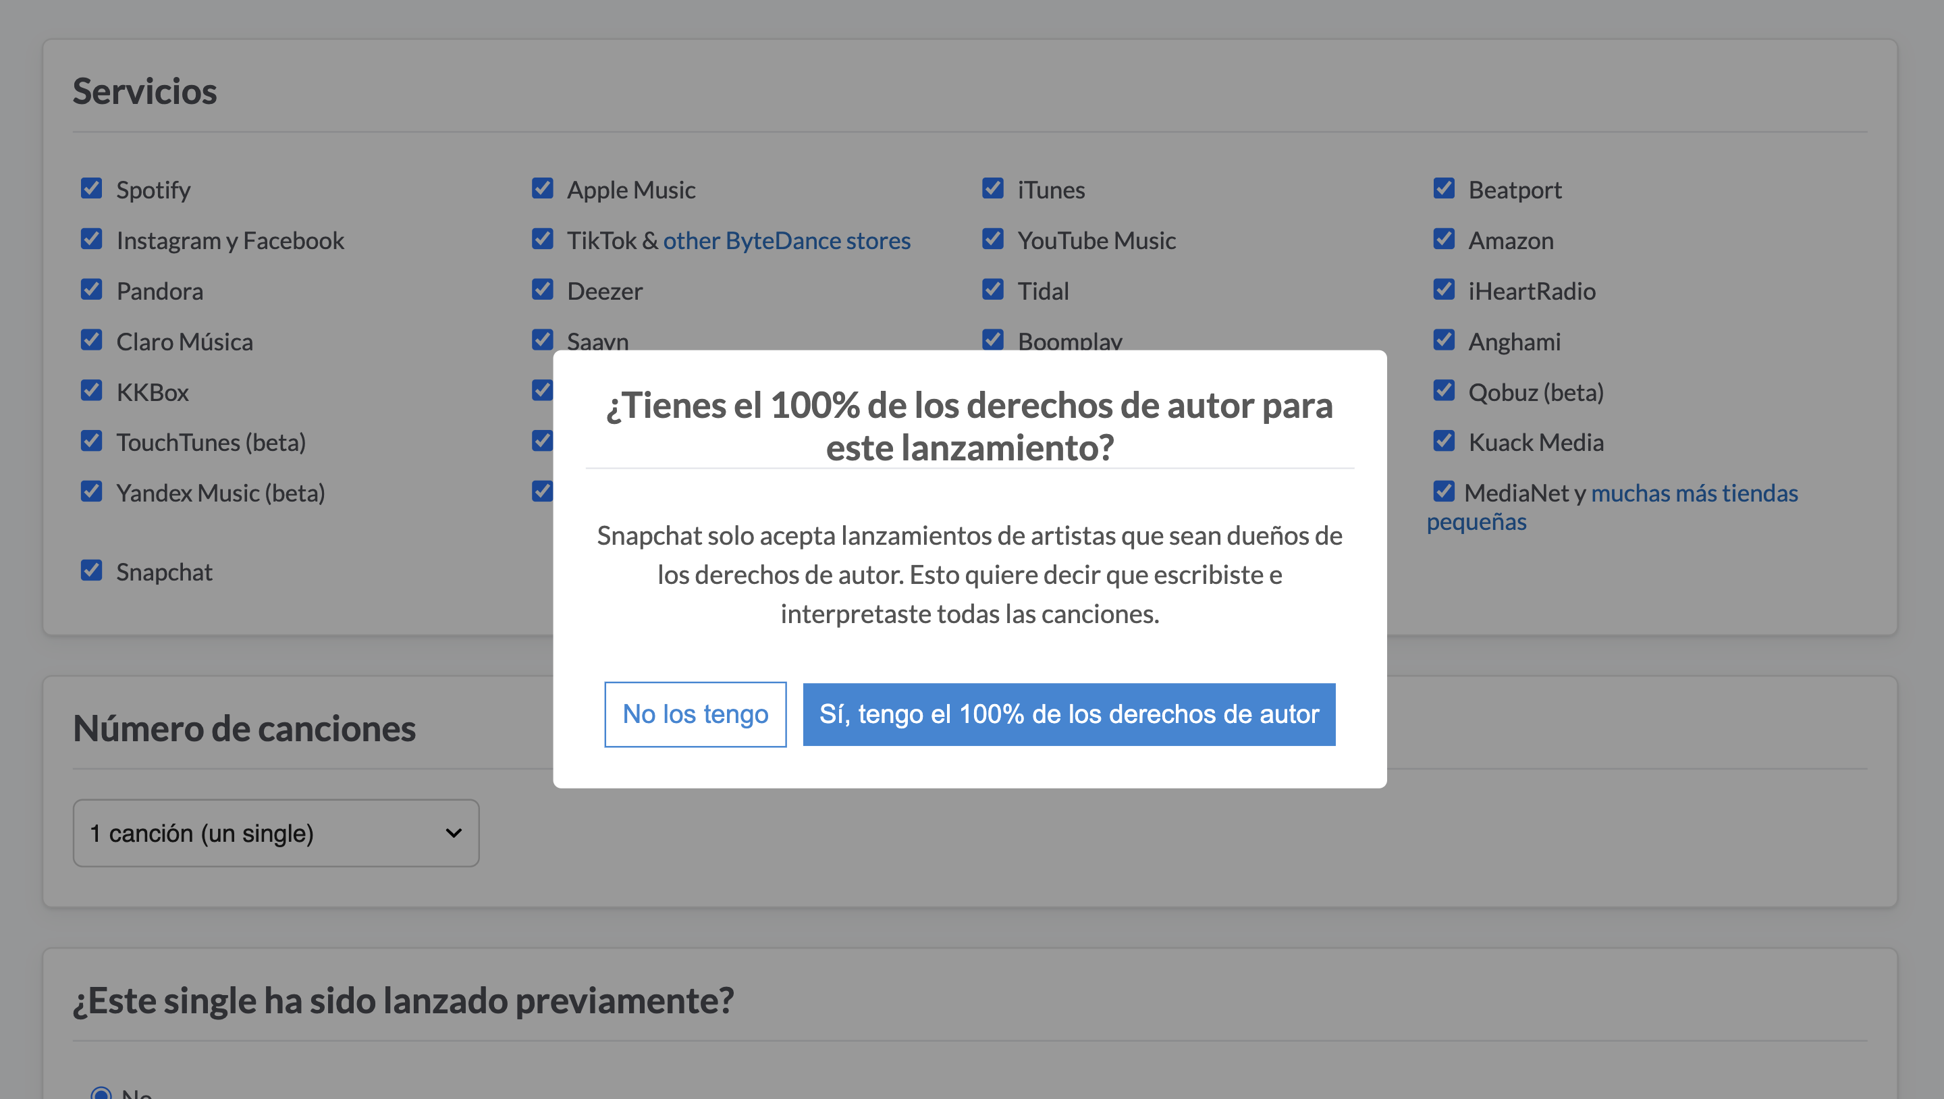The image size is (1944, 1099).
Task: Toggle the Deezer checkbox
Action: click(542, 289)
